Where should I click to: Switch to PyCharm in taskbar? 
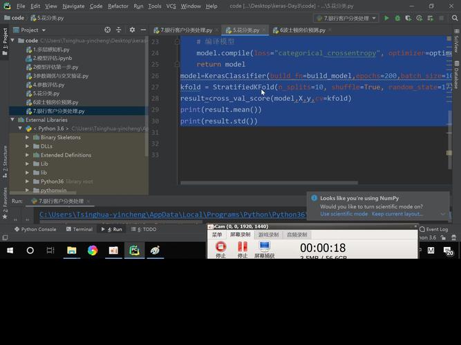tap(134, 250)
